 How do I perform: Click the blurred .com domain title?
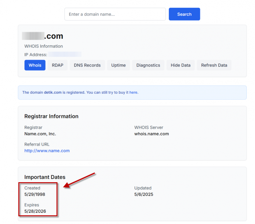coord(42,36)
